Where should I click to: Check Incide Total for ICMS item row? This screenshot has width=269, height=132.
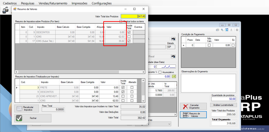(129, 37)
